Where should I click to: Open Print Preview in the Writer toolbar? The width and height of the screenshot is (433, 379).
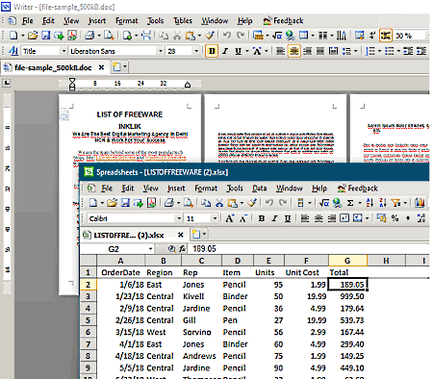tap(109, 36)
